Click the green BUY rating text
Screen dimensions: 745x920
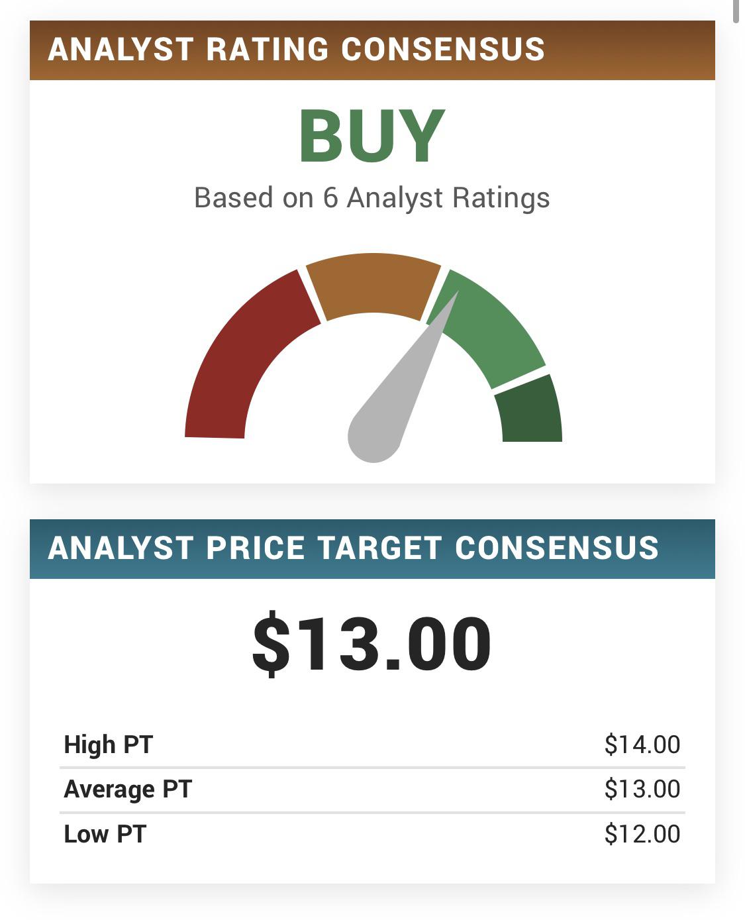372,136
